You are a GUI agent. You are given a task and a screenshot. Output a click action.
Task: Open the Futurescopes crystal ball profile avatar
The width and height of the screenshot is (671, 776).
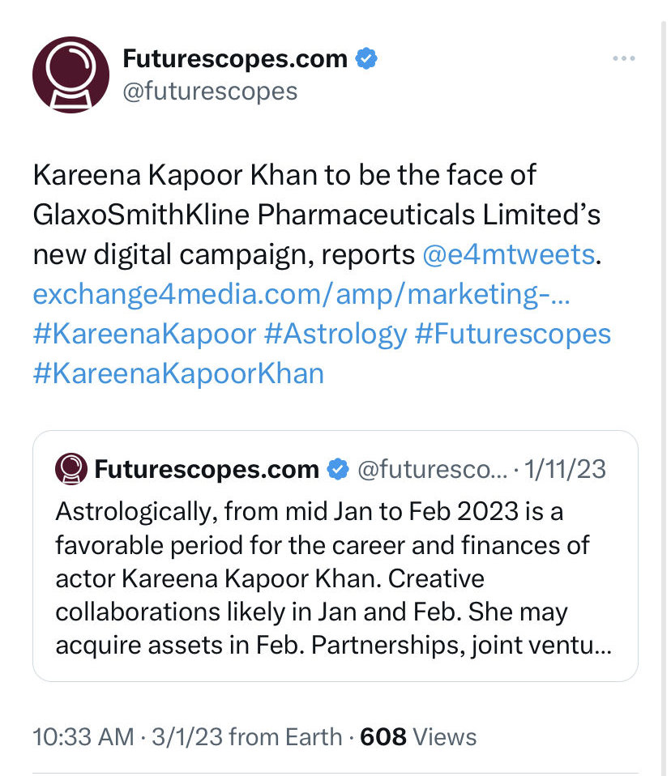tap(71, 75)
